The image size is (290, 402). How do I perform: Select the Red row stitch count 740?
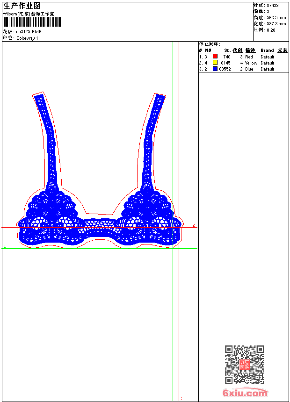pyautogui.click(x=227, y=57)
